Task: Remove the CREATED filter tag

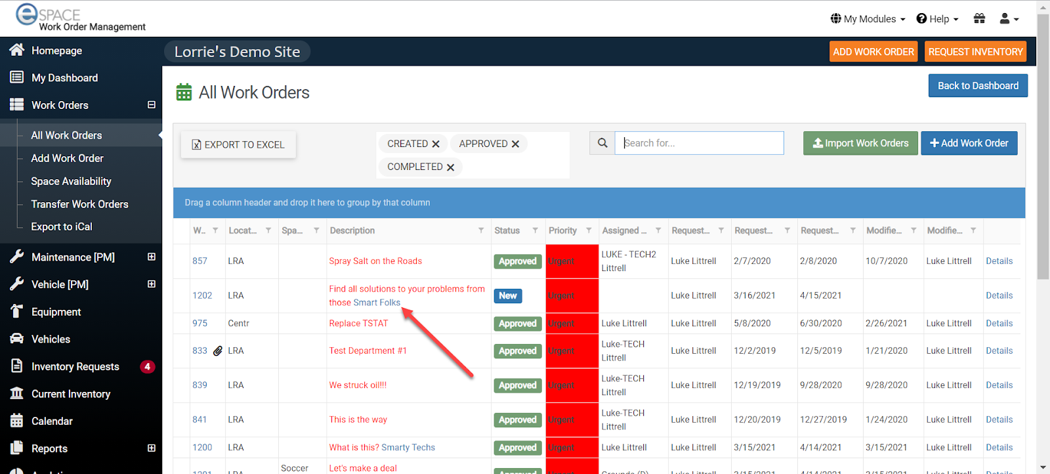Action: click(x=436, y=144)
